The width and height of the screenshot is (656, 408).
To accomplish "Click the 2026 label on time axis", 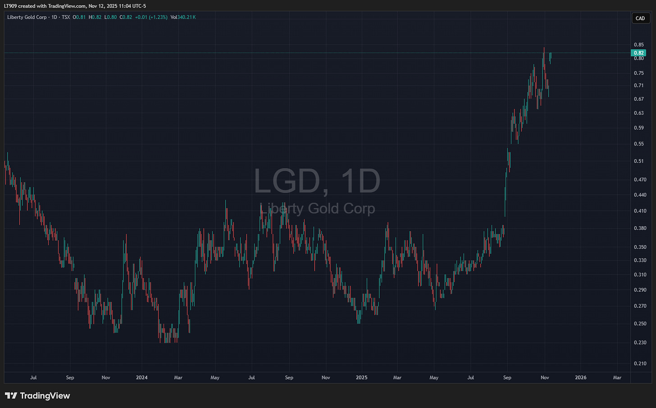I will (x=581, y=377).
